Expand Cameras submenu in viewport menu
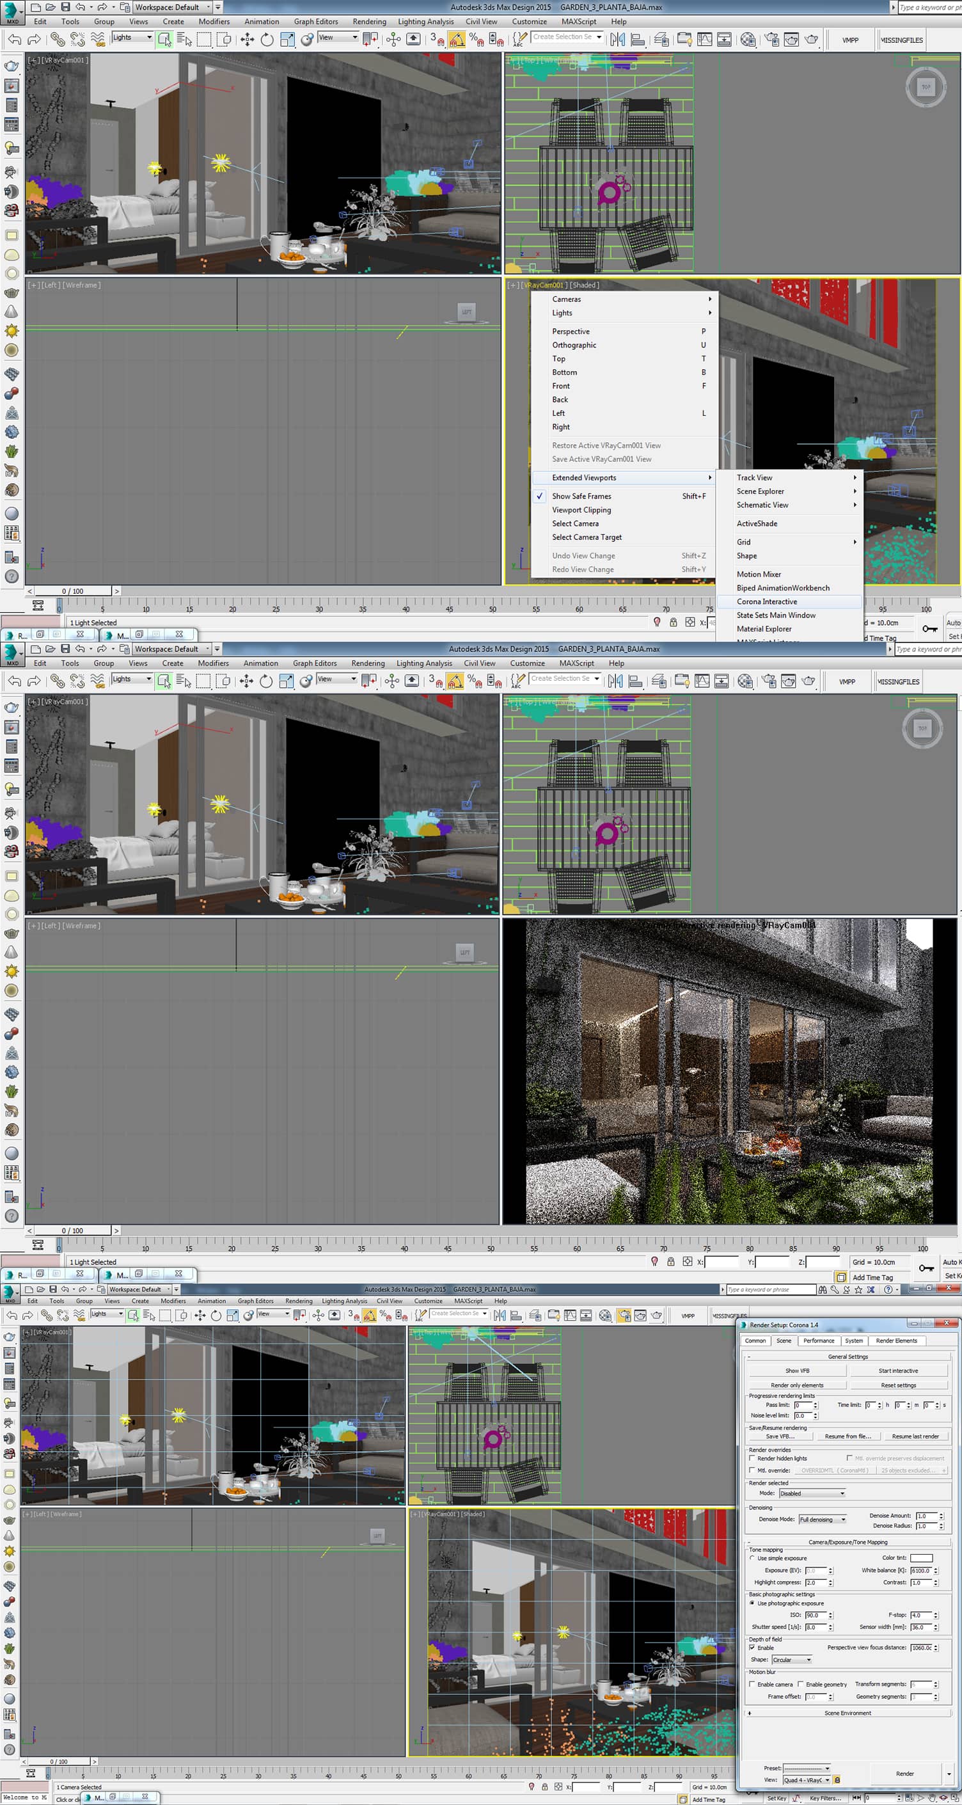 pyautogui.click(x=624, y=299)
